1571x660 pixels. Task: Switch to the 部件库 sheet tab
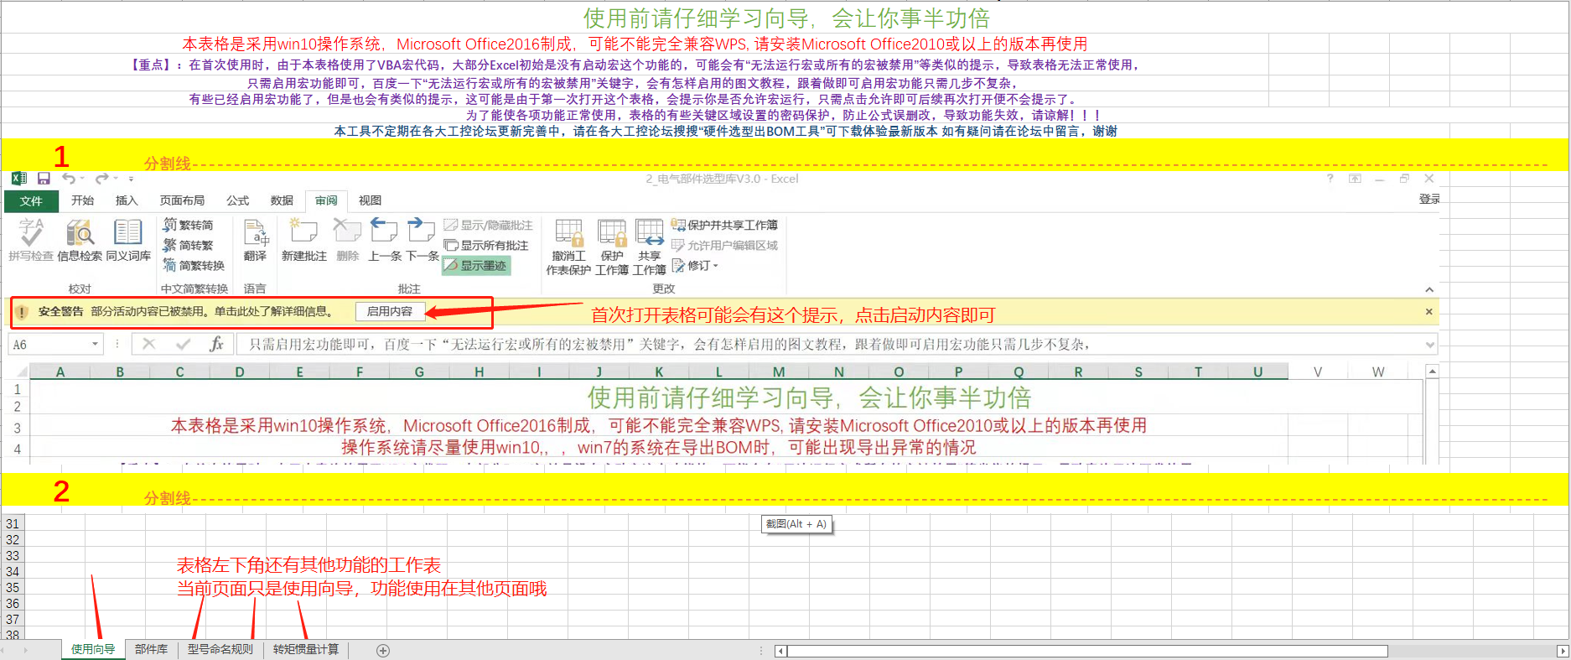point(151,650)
